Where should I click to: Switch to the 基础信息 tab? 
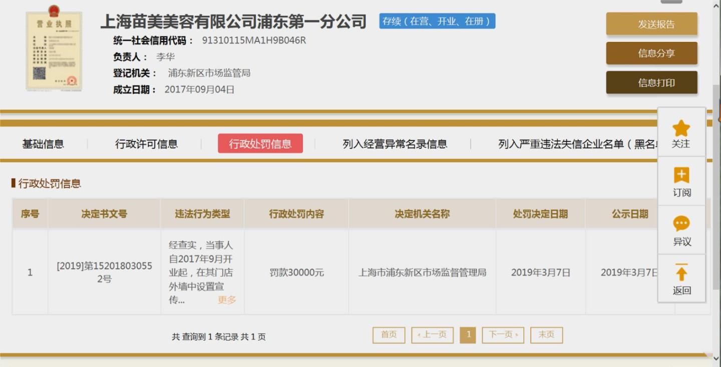click(x=43, y=144)
